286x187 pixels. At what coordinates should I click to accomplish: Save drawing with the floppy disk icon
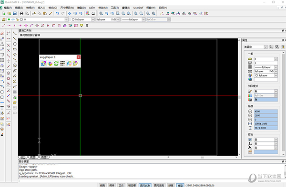click(15, 13)
